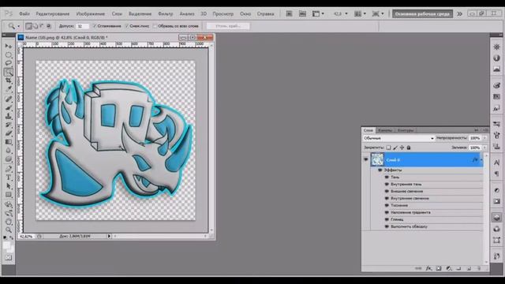Click the Уточн. край button
This screenshot has height=284, width=505.
[x=228, y=26]
